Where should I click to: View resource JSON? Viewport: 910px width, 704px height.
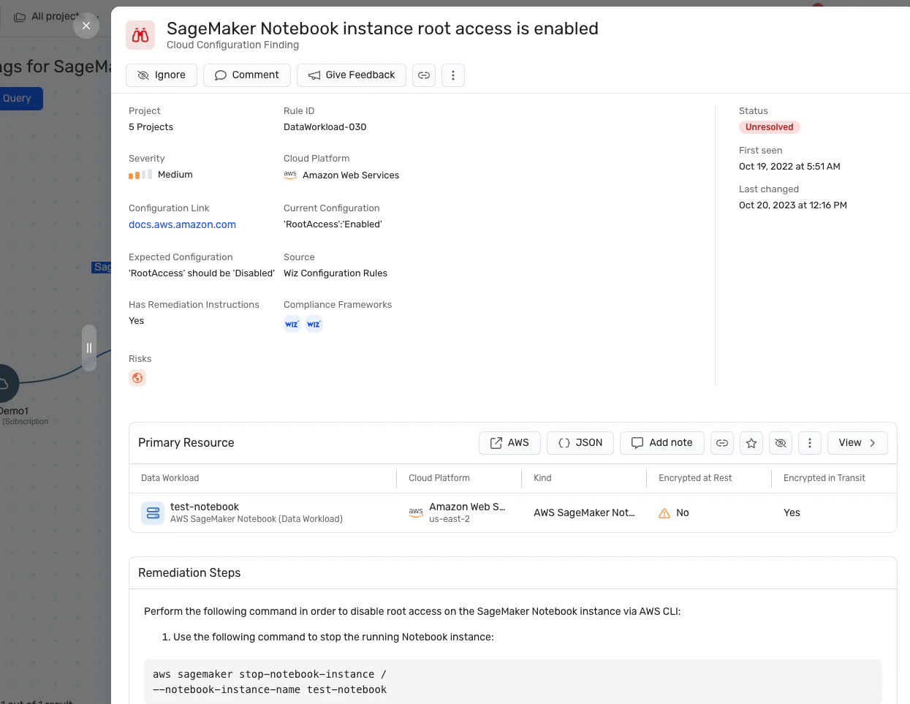[580, 443]
